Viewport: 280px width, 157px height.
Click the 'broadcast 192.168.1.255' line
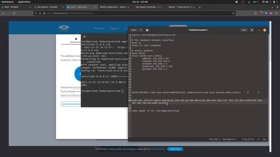pyautogui.click(x=157, y=66)
